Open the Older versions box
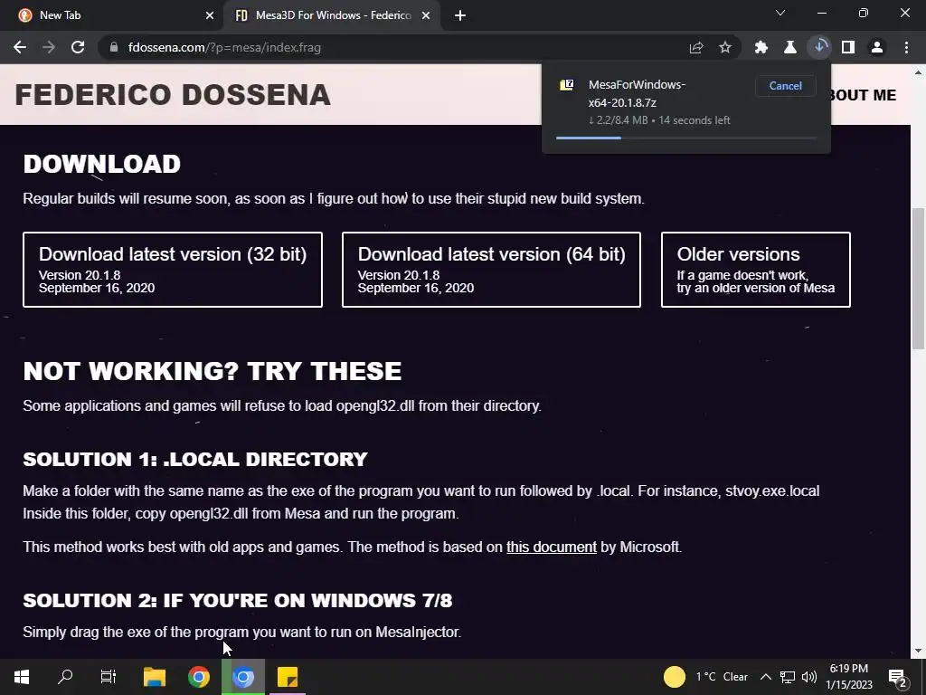 755,270
